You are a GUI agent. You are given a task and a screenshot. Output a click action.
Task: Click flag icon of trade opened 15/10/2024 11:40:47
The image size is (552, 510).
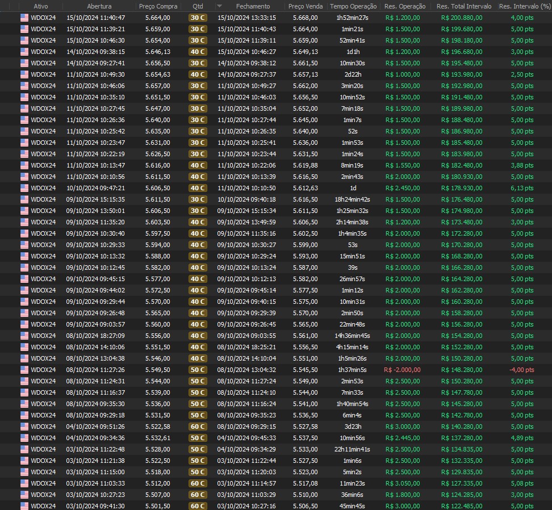(24, 18)
